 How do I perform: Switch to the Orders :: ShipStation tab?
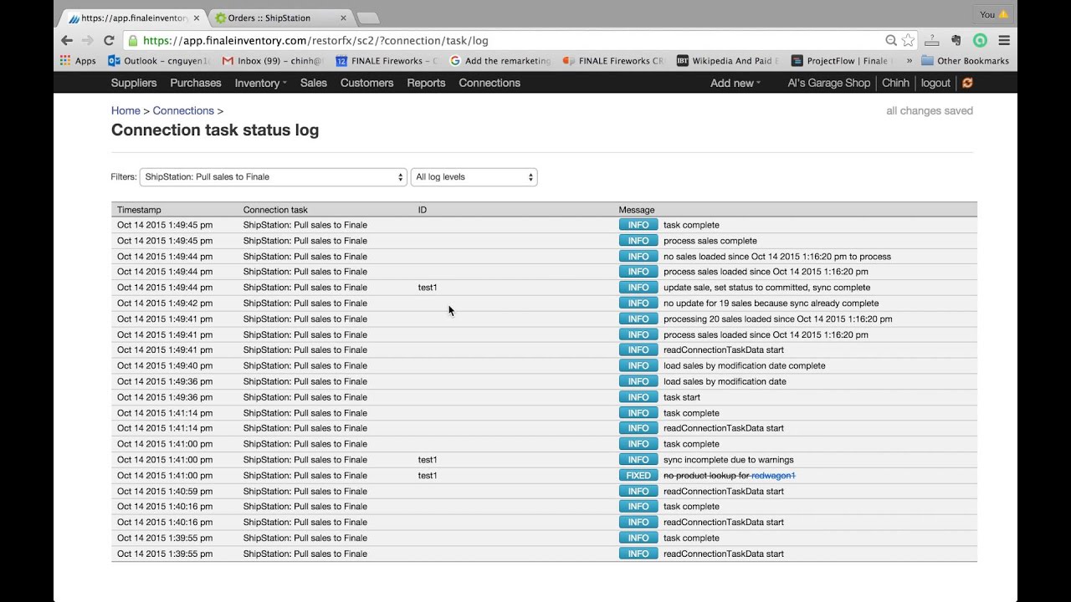[280, 18]
